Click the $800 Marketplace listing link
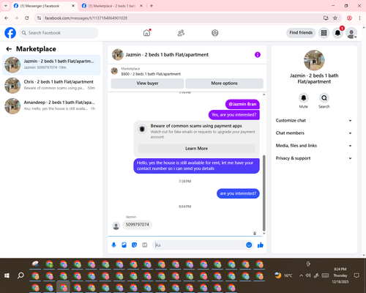Viewport: 366px width, 293px height. [151, 74]
